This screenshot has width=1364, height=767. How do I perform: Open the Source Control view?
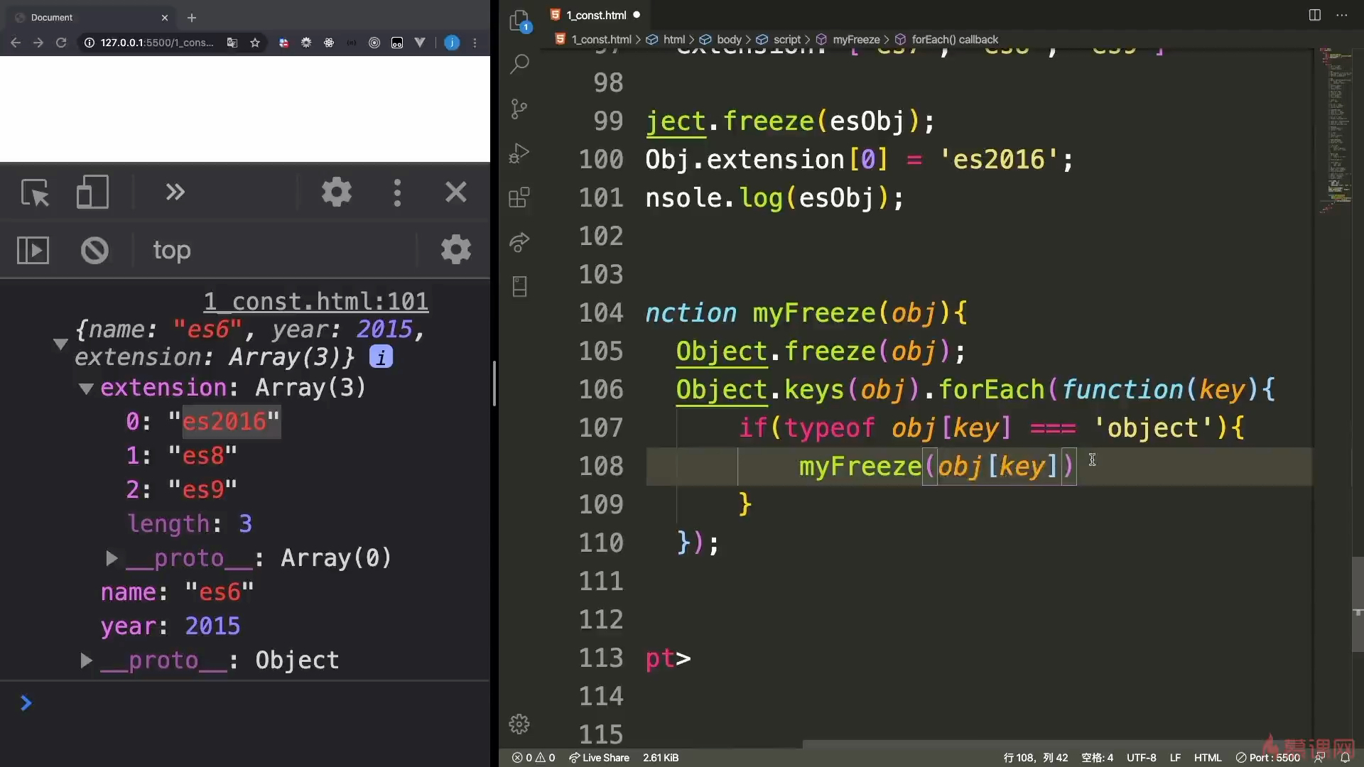tap(519, 109)
